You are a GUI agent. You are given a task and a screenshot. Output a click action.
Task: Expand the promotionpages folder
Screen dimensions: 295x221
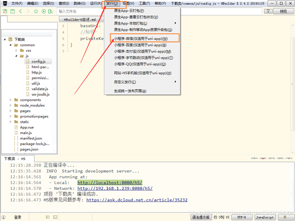pyautogui.click(x=11, y=116)
